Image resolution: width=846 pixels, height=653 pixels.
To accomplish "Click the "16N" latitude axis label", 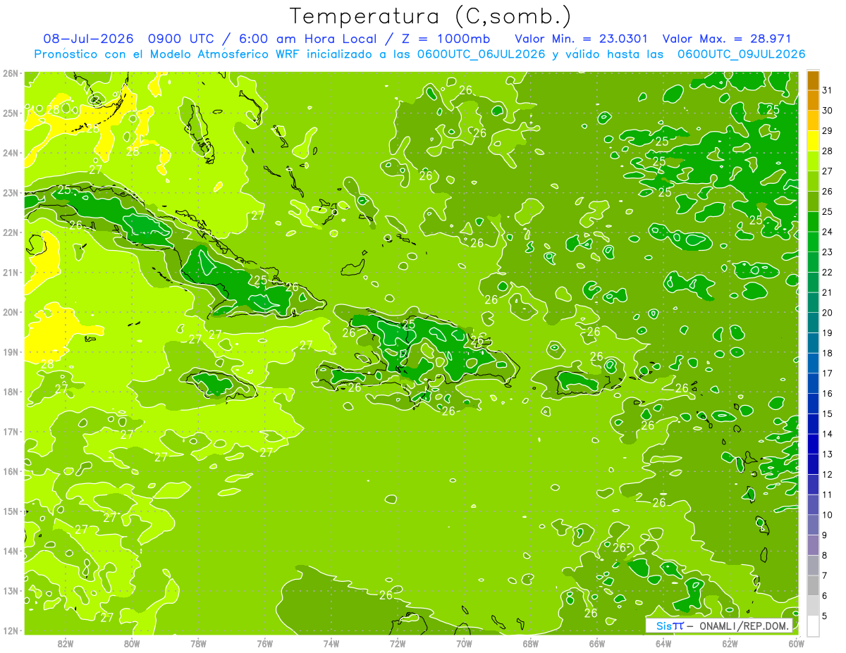I will click(x=11, y=471).
